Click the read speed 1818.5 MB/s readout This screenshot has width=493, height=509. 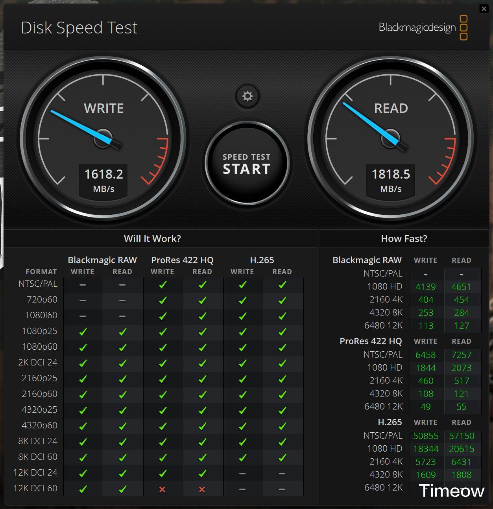[391, 181]
